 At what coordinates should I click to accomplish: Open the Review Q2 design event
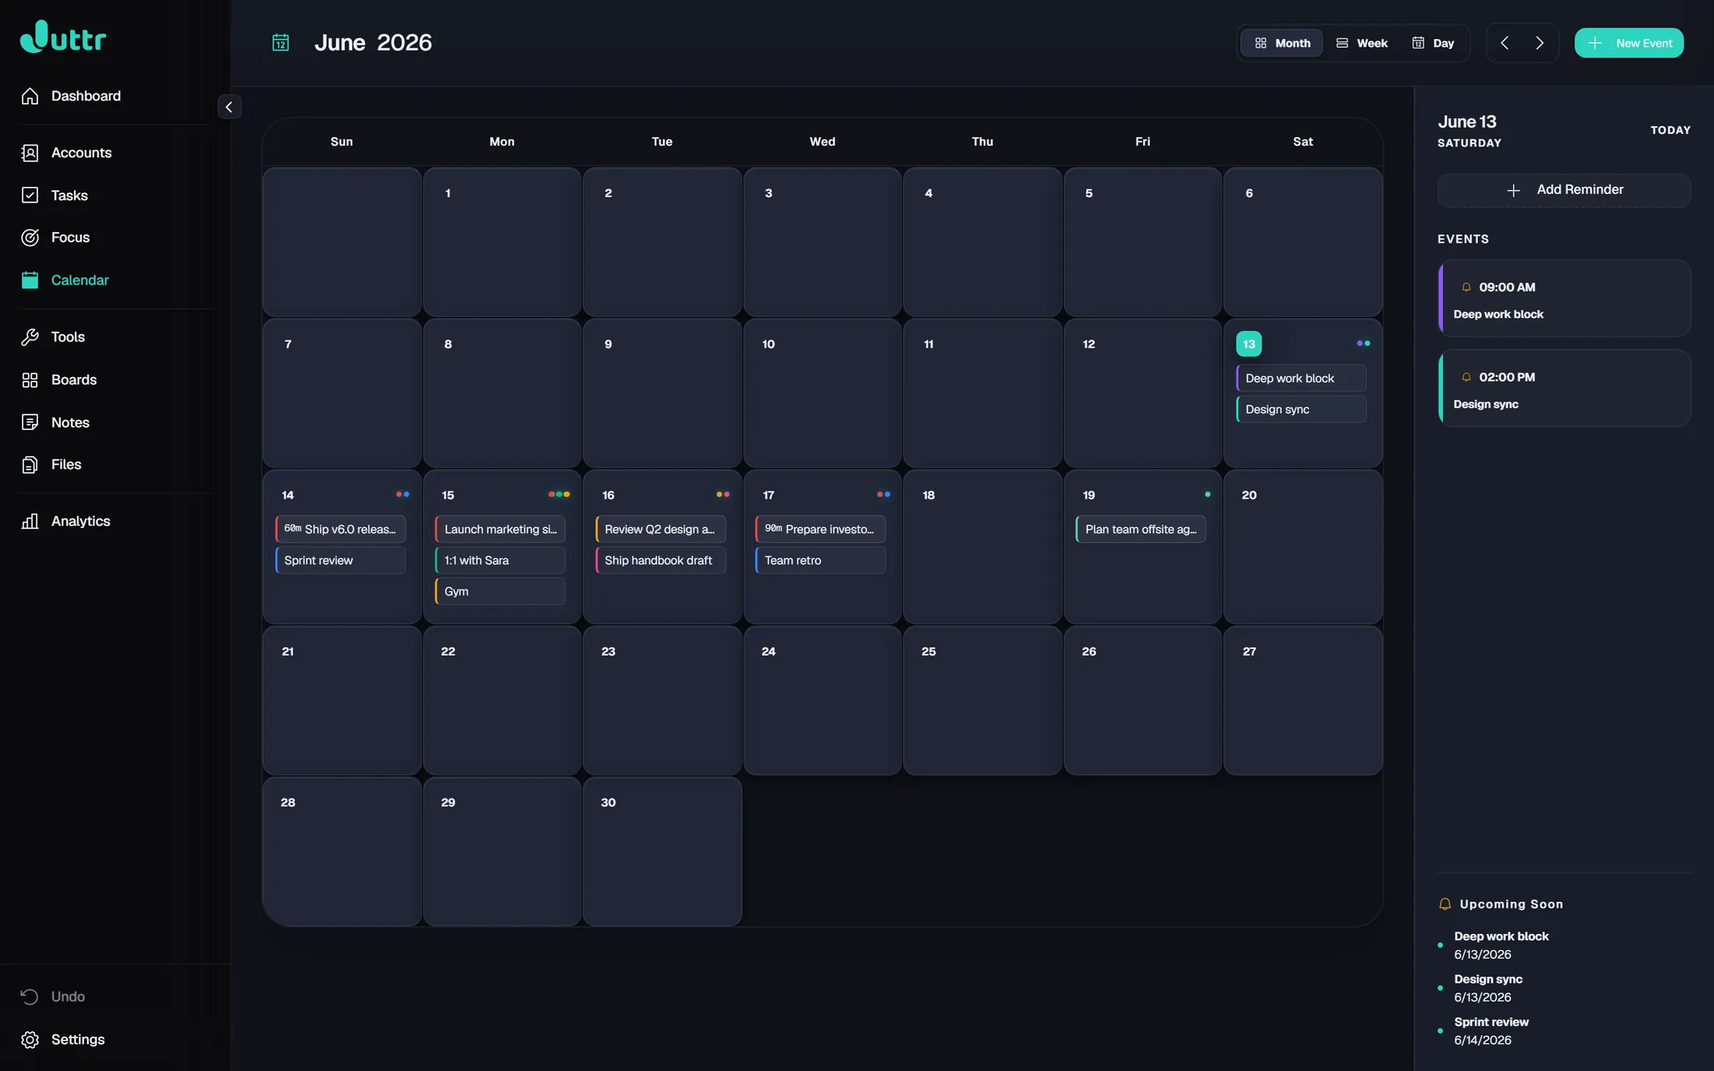660,529
